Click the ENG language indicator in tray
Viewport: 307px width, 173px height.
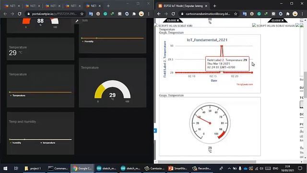click(x=275, y=169)
